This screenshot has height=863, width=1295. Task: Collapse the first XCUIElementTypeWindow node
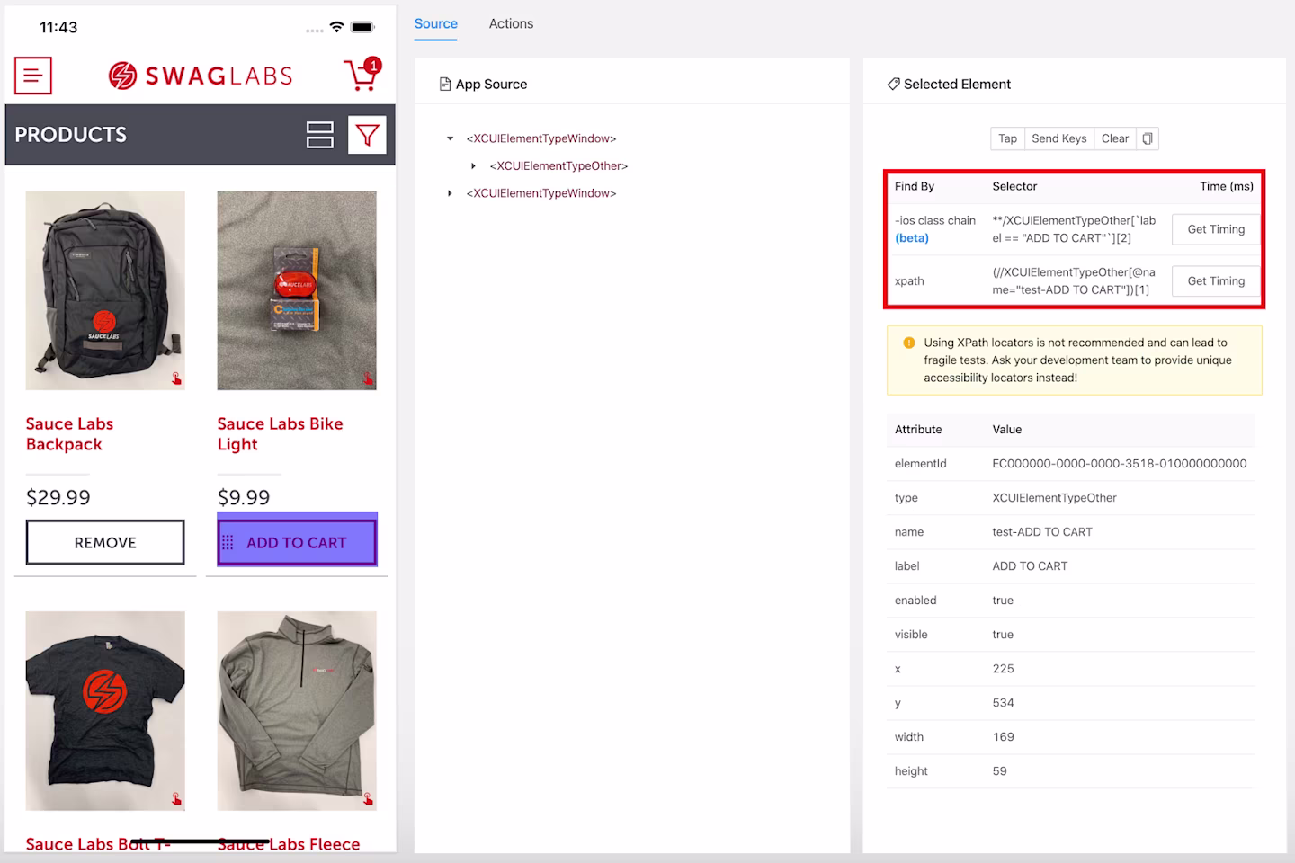tap(451, 138)
